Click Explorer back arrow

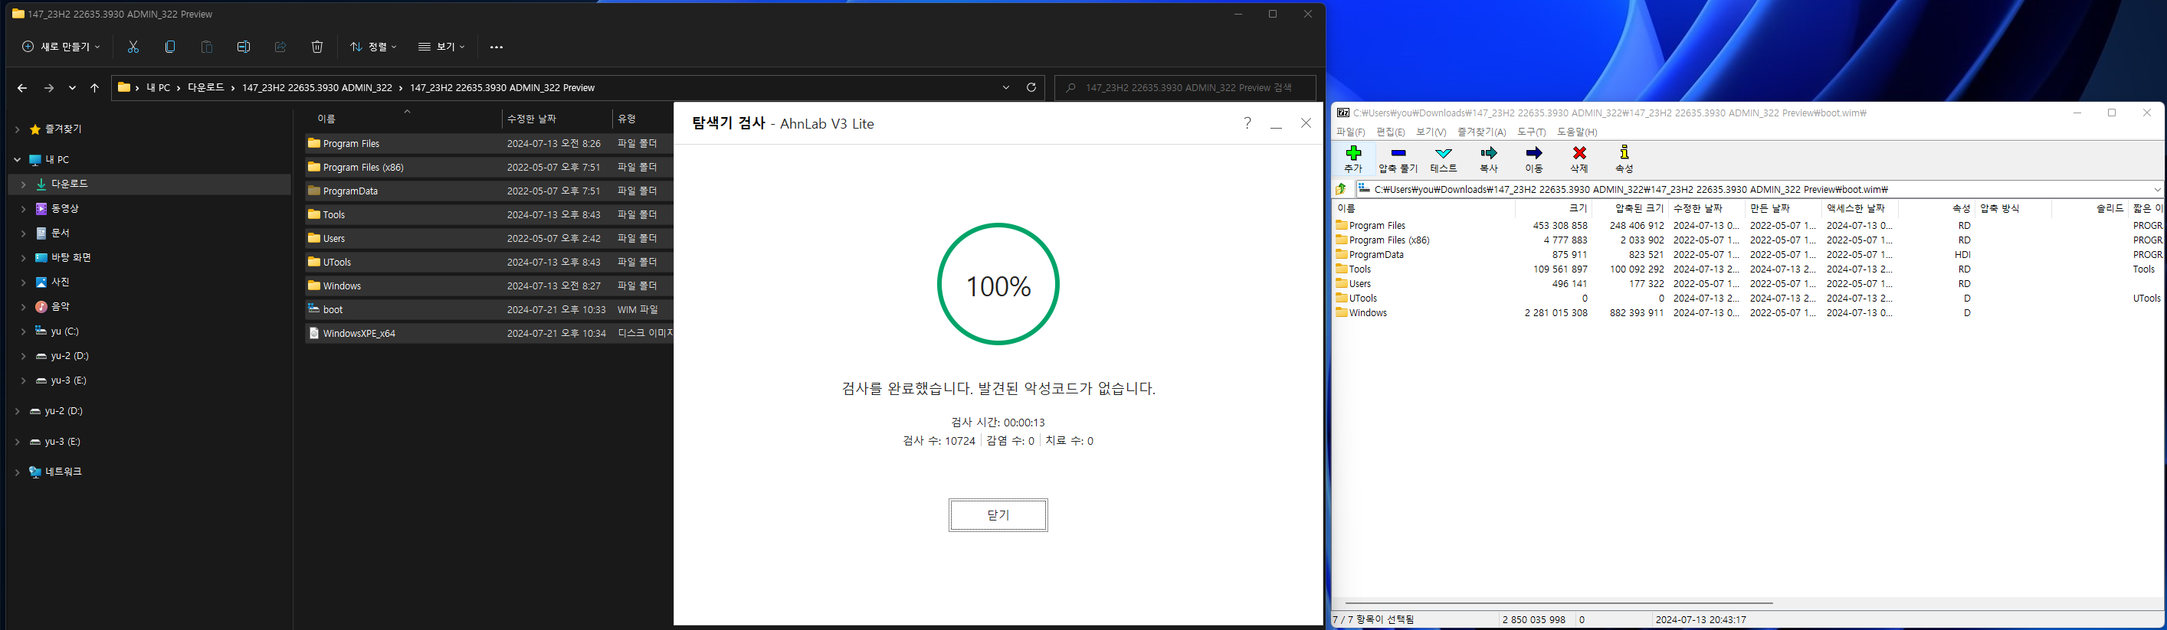coord(23,87)
